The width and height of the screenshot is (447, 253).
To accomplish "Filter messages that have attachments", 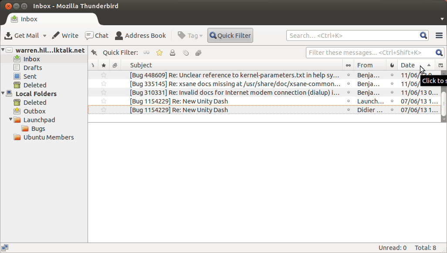I will coord(198,53).
